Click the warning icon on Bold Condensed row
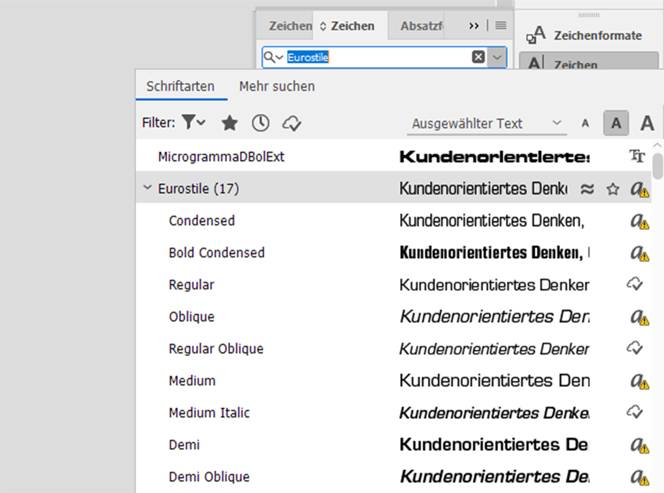This screenshot has height=493, width=664. pyautogui.click(x=640, y=253)
